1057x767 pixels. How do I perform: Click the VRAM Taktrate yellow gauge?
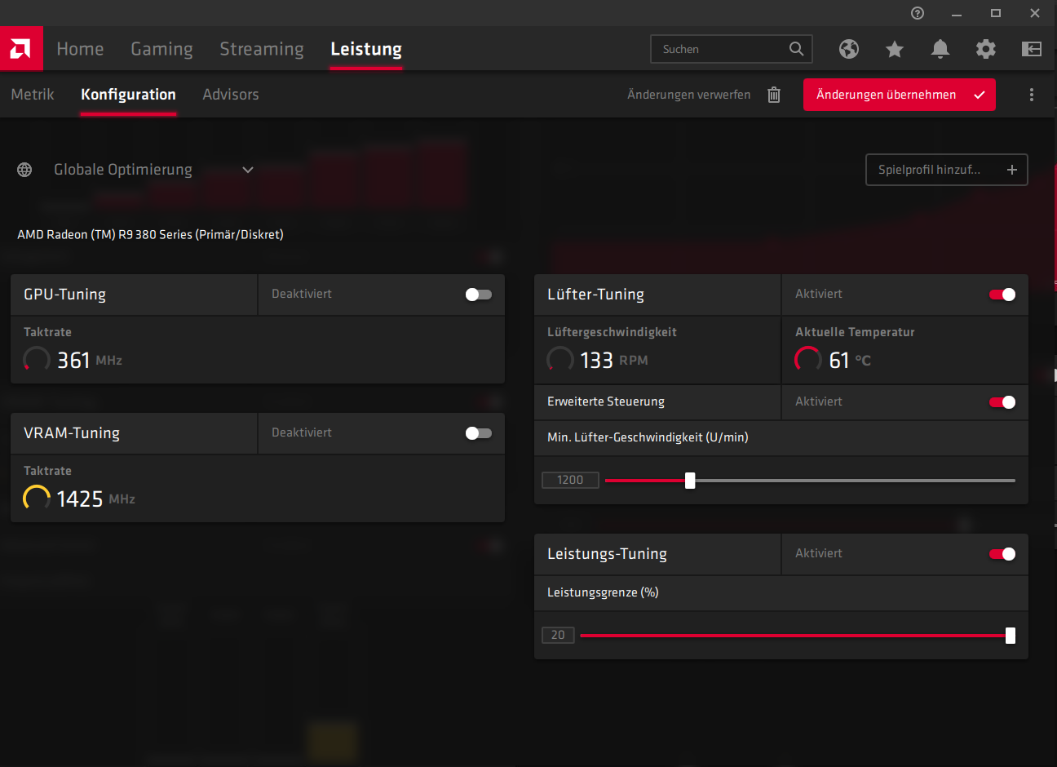click(37, 499)
